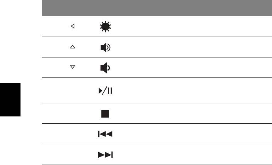Click the up-pointing triangle arrow
The height and width of the screenshot is (165, 272).
coord(72,47)
